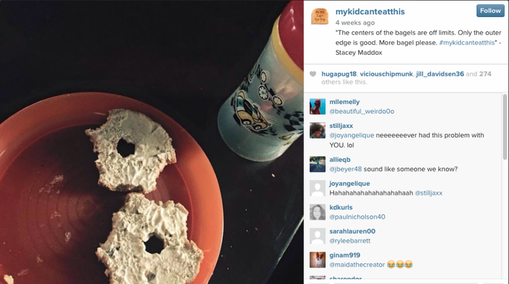The width and height of the screenshot is (509, 284).
Task: Open the #mykidcanteatthis hashtag
Action: [x=467, y=43]
